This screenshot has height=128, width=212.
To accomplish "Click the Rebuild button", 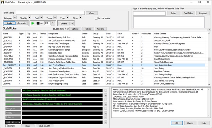I will [x=88, y=29].
